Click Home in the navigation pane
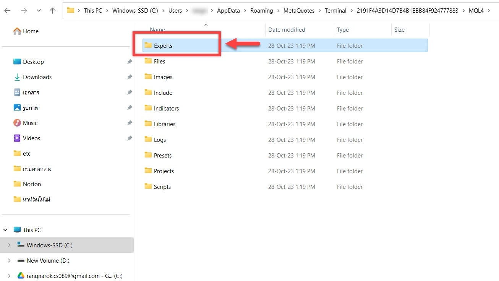 coord(30,31)
